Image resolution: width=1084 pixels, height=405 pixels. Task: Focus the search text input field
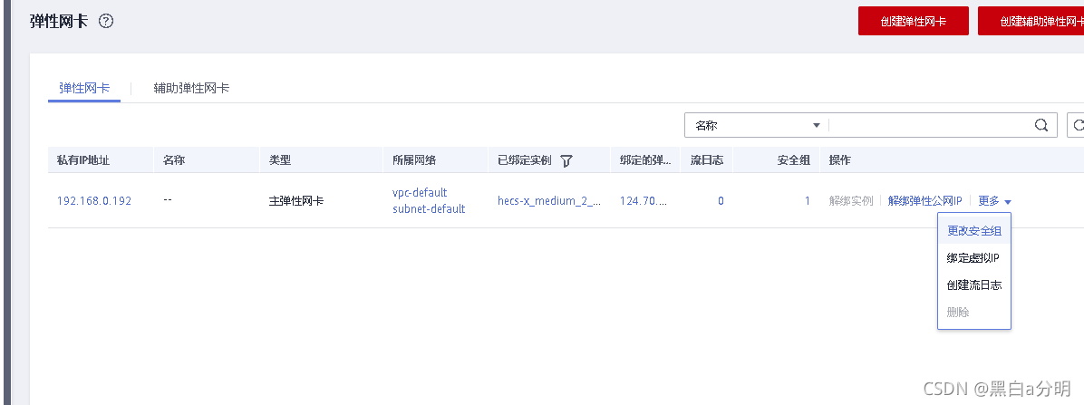931,125
